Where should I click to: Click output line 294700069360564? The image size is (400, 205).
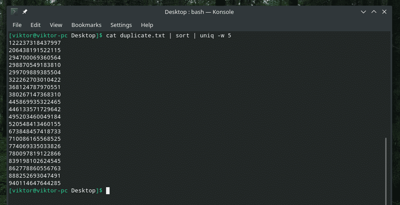click(x=35, y=57)
